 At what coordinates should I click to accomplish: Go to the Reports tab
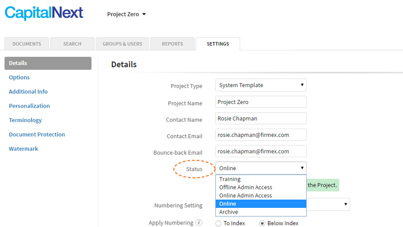[172, 44]
